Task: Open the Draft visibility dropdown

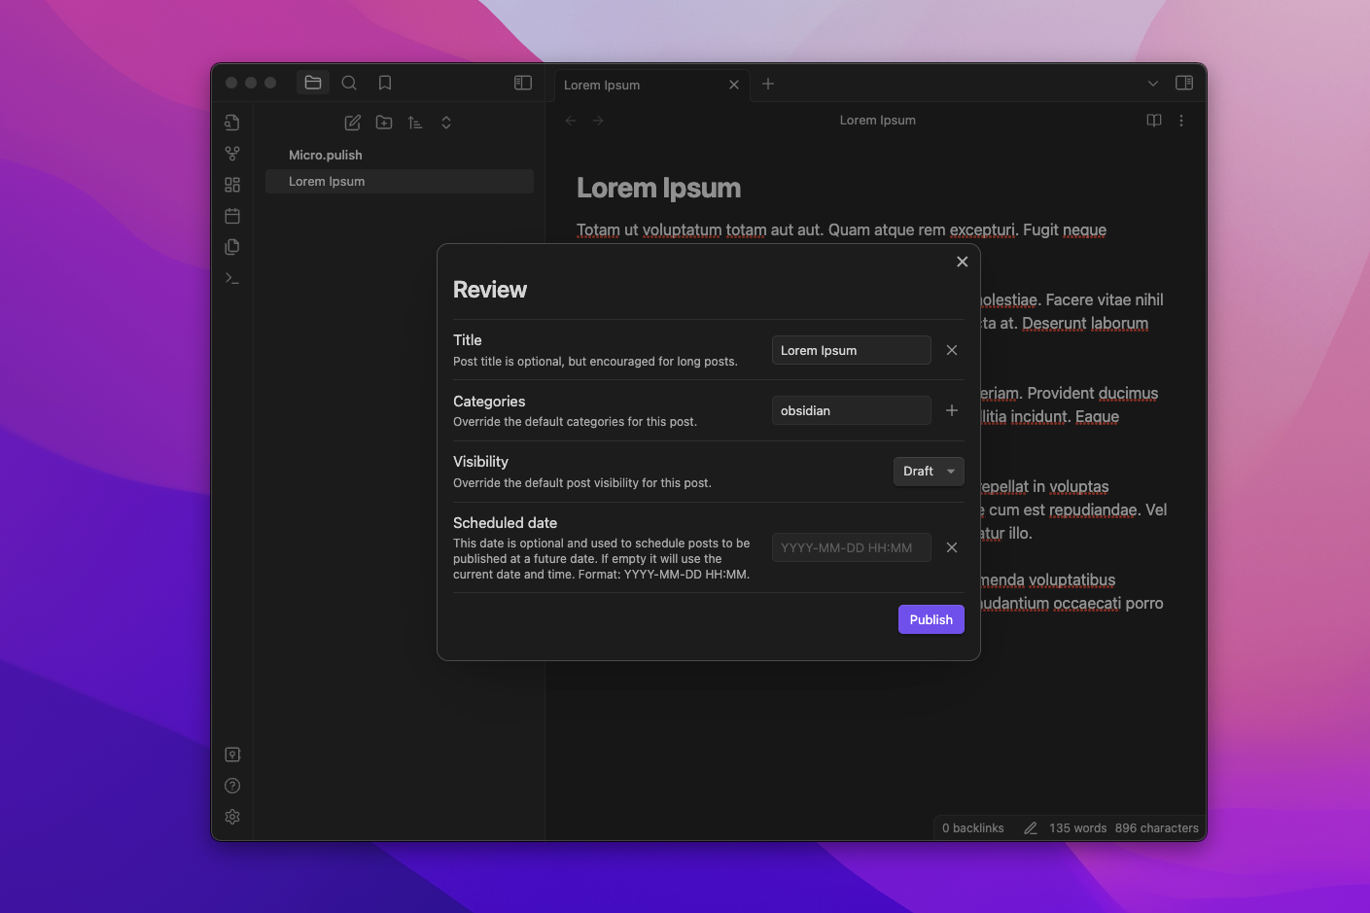Action: 928,471
